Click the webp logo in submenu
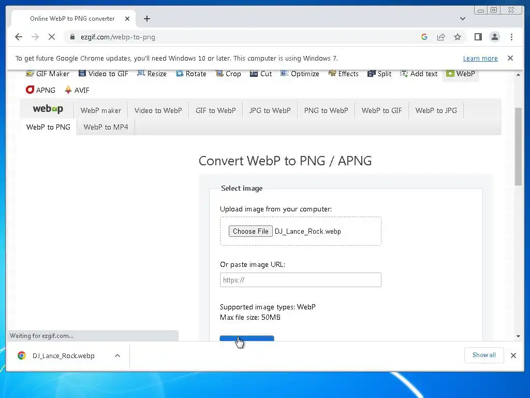This screenshot has height=398, width=530. 48,109
